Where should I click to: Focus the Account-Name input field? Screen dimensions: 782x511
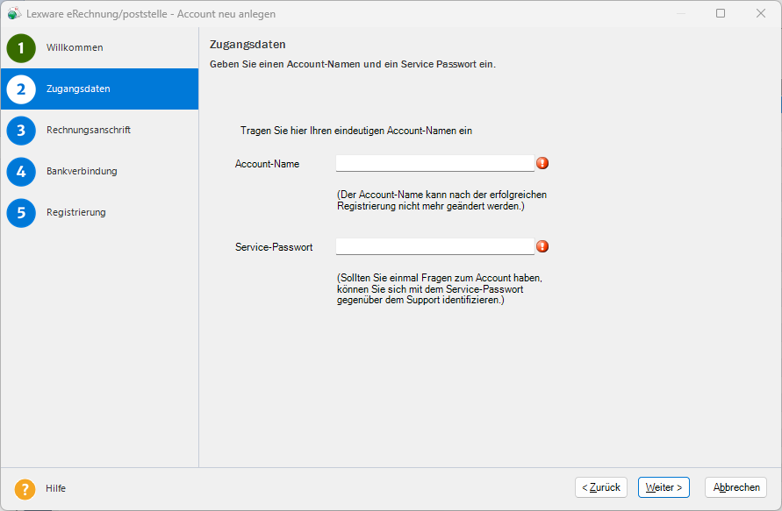pos(435,163)
